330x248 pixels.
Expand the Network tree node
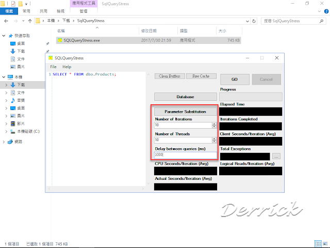4,142
